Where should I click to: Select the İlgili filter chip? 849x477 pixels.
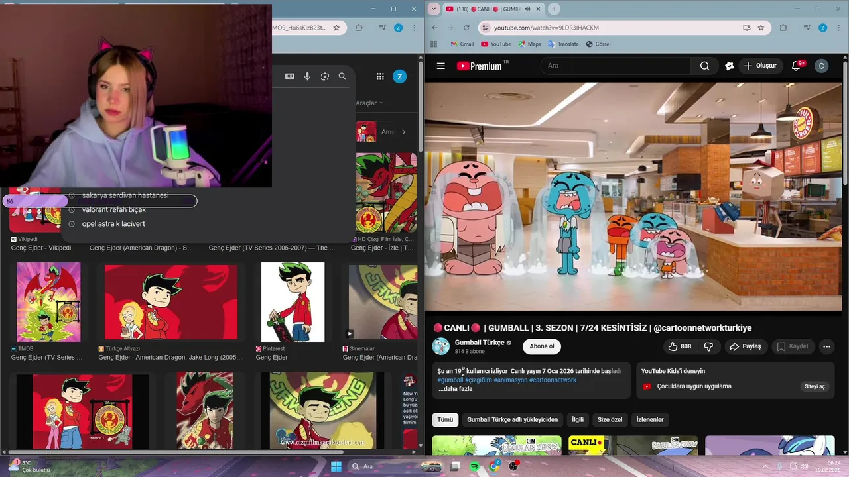point(578,419)
